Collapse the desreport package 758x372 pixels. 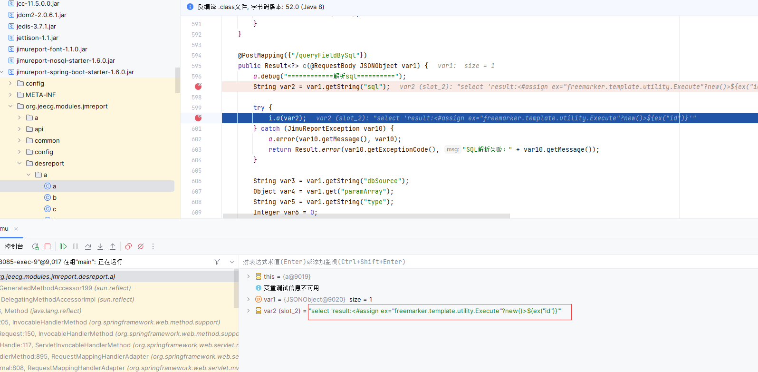click(x=19, y=163)
